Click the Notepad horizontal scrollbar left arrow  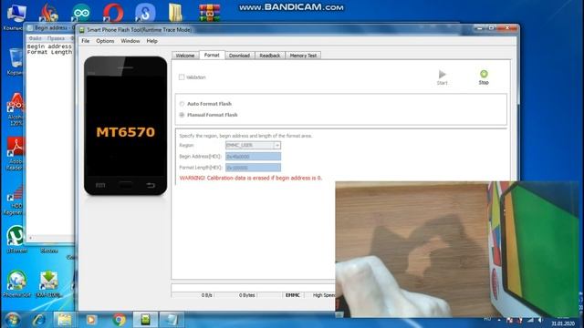[x=30, y=238]
